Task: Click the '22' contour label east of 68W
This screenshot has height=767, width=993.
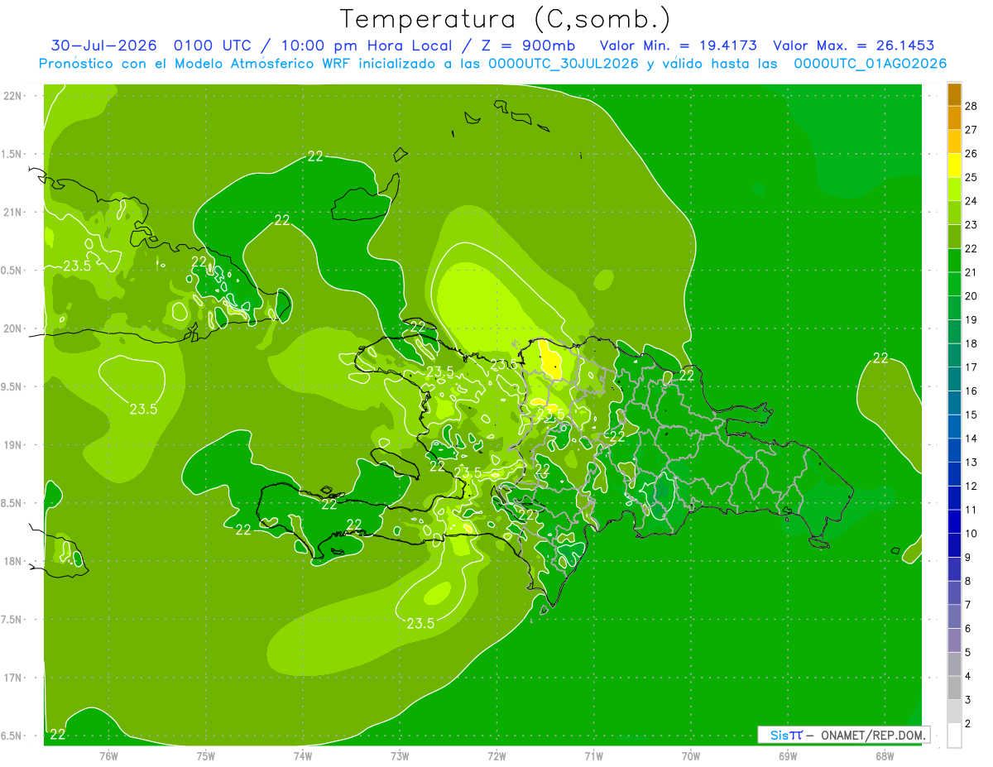Action: coord(880,358)
